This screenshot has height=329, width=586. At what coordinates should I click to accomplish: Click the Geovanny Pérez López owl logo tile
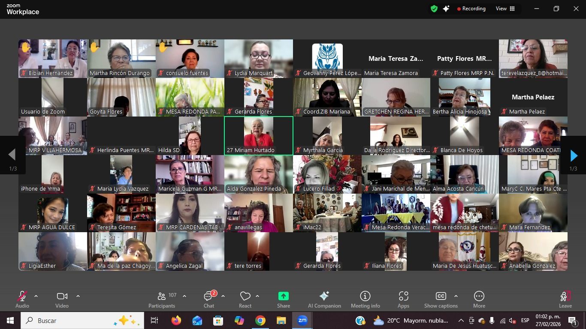point(327,59)
